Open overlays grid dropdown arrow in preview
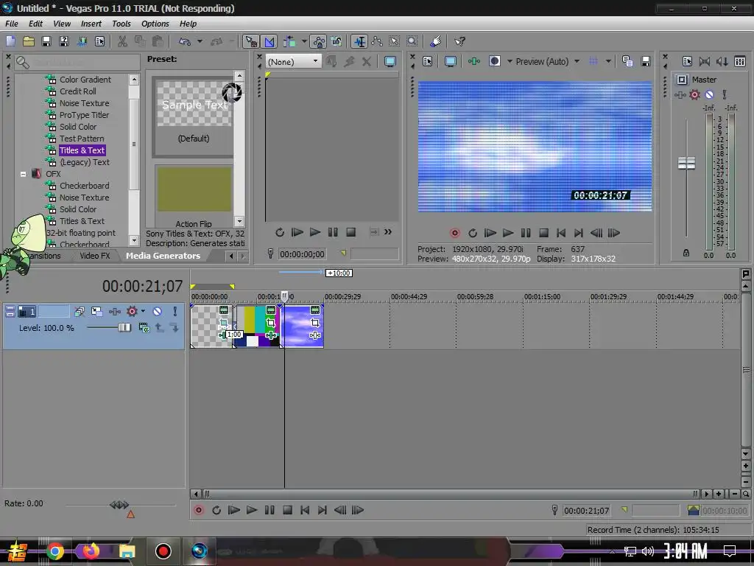Screen dimensions: 754x566 pyautogui.click(x=608, y=62)
